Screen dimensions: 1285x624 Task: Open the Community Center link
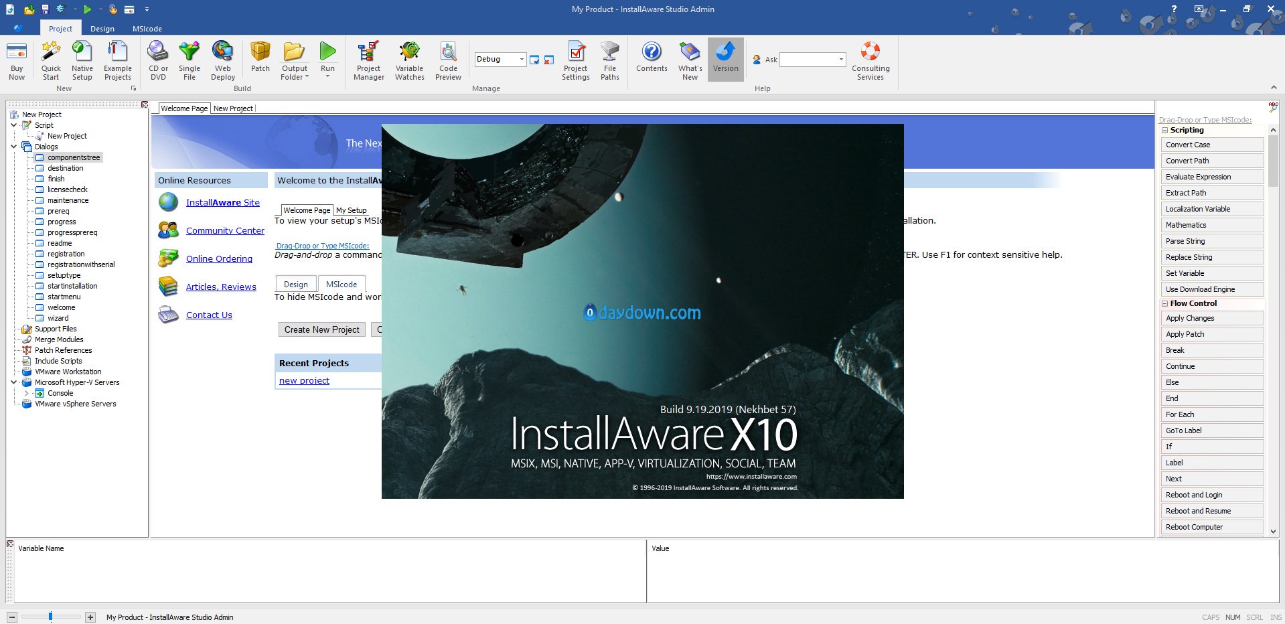pos(225,230)
